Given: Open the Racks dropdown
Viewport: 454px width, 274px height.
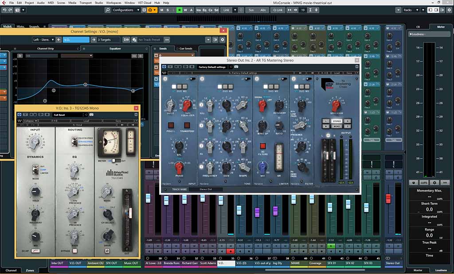Looking at the screenshot, I should tap(411, 10).
